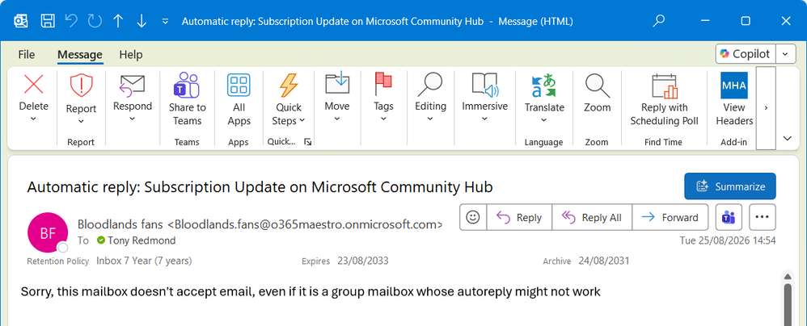The width and height of the screenshot is (807, 326).
Task: Click the Reply All button
Action: [592, 217]
